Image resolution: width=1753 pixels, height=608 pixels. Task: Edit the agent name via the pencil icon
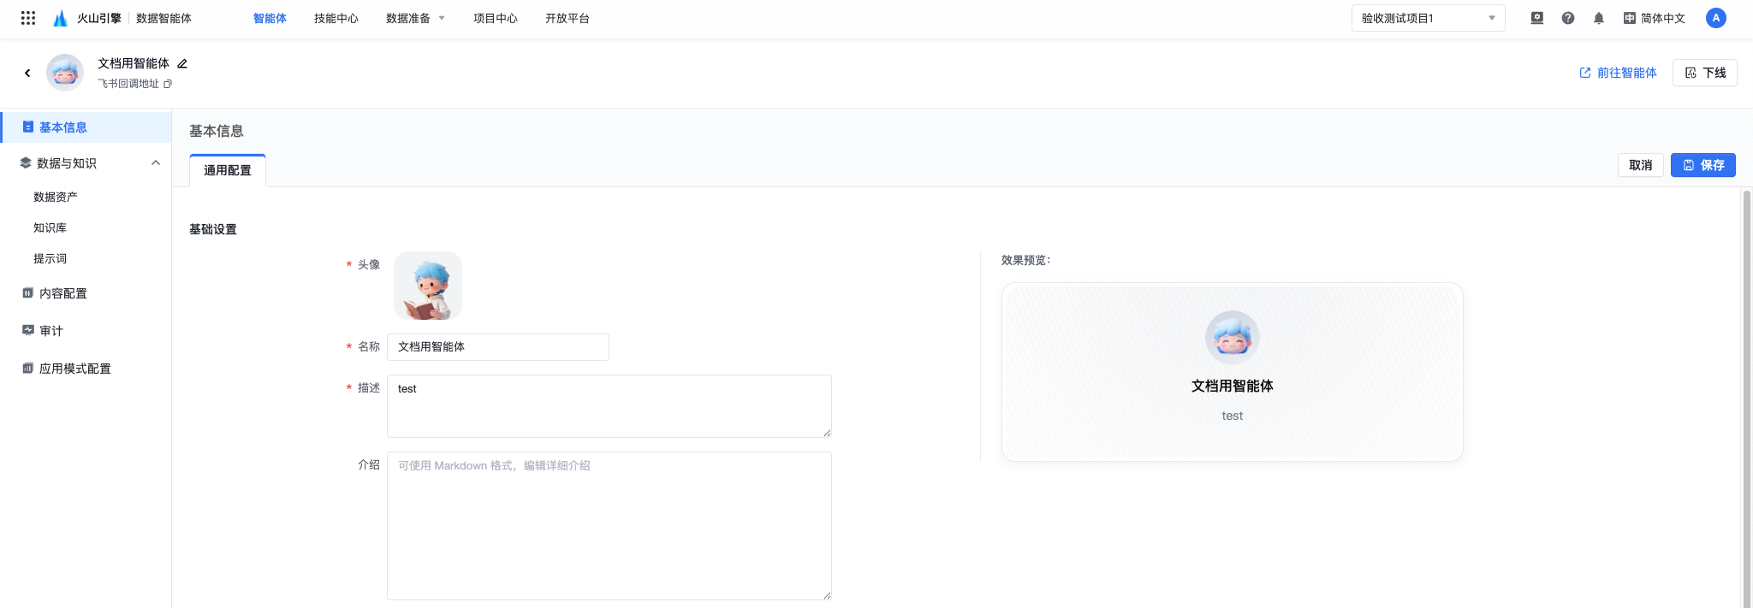(182, 63)
